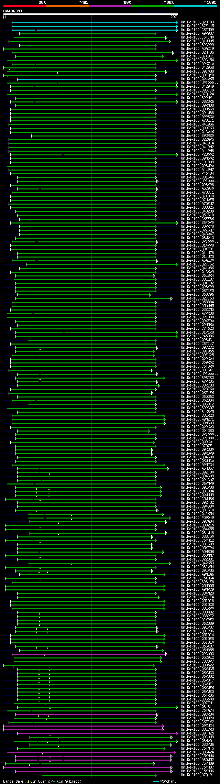
Task: Select hit UniRef100_B6F0V0
Action: pos(197,223)
